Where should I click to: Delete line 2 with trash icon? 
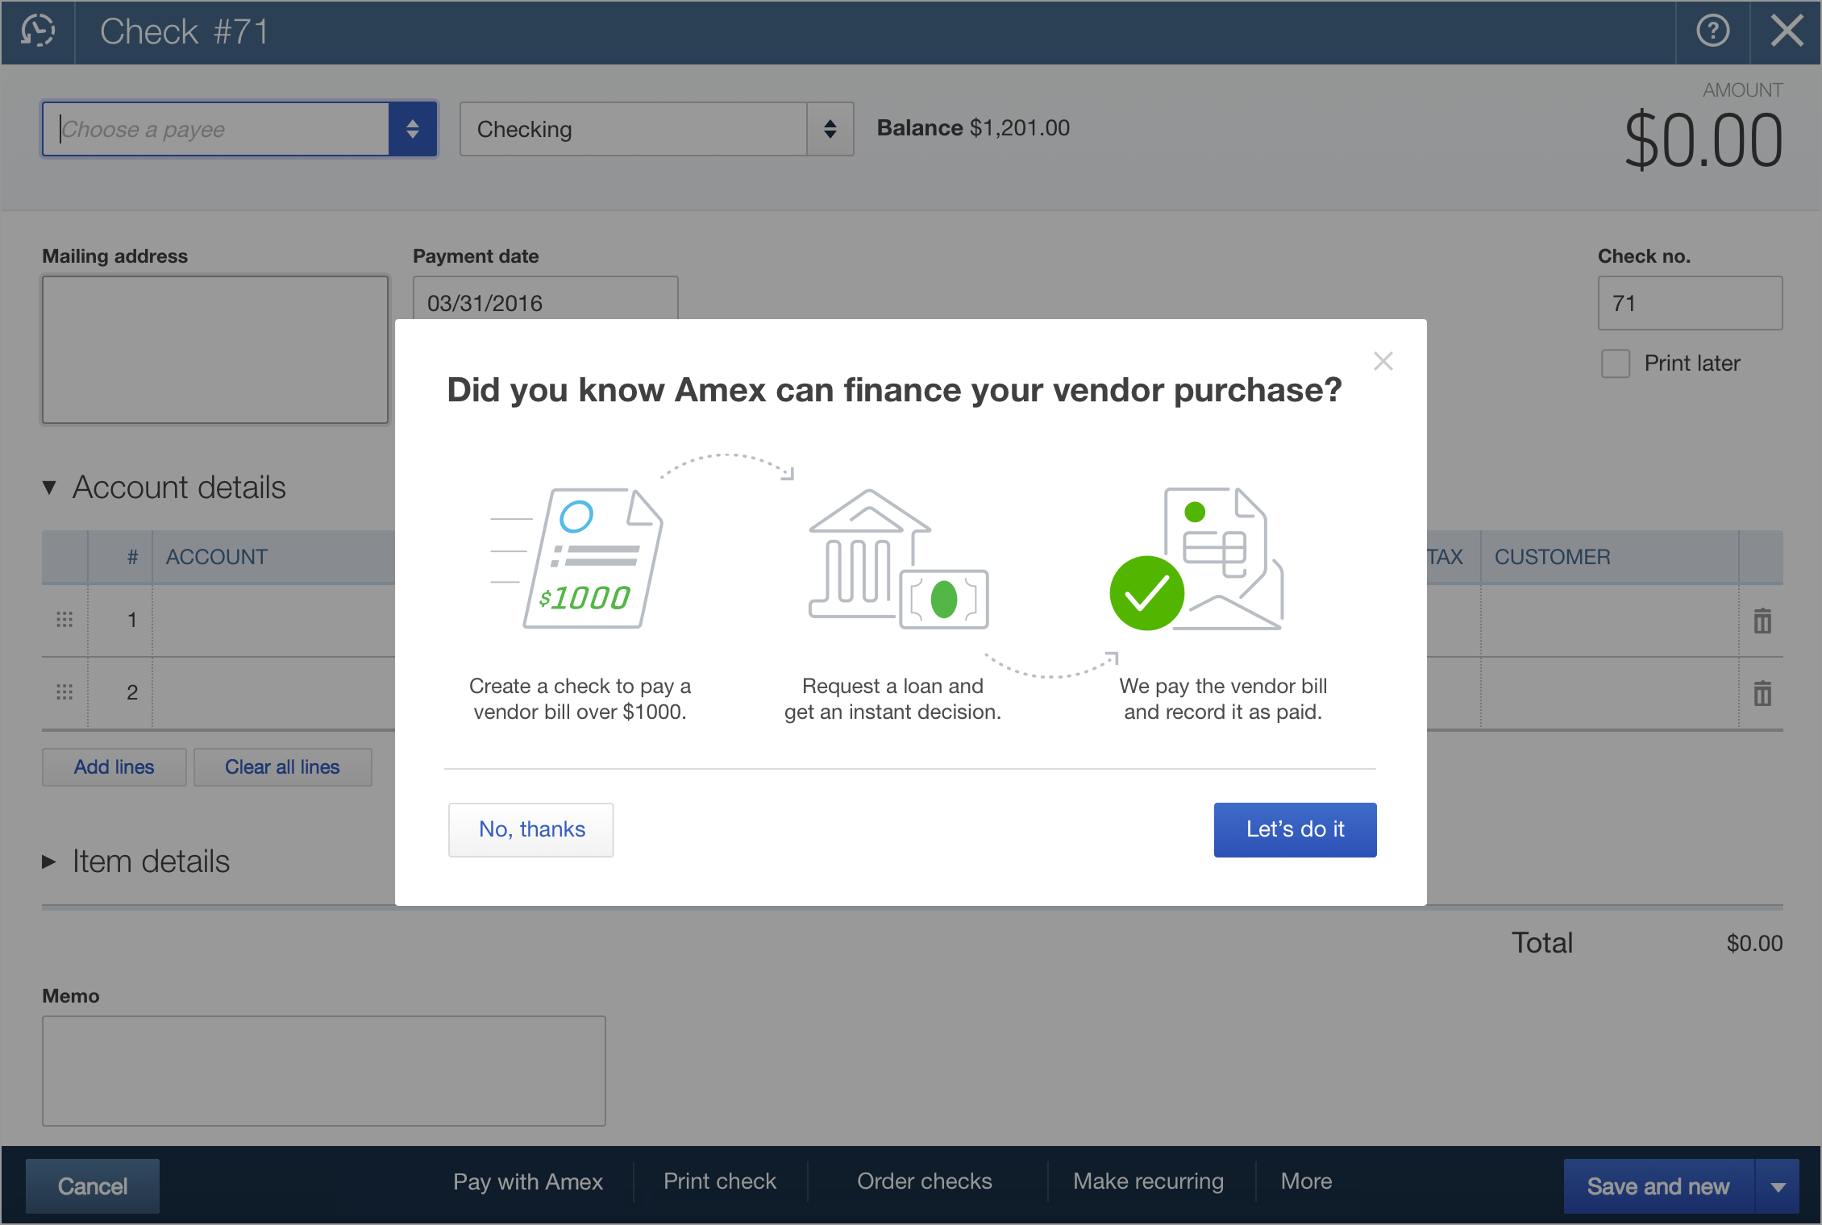(1762, 693)
